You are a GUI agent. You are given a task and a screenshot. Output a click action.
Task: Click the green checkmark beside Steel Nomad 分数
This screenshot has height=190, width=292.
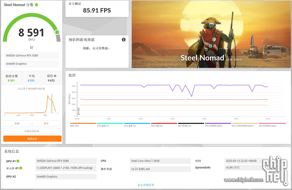coord(36,5)
